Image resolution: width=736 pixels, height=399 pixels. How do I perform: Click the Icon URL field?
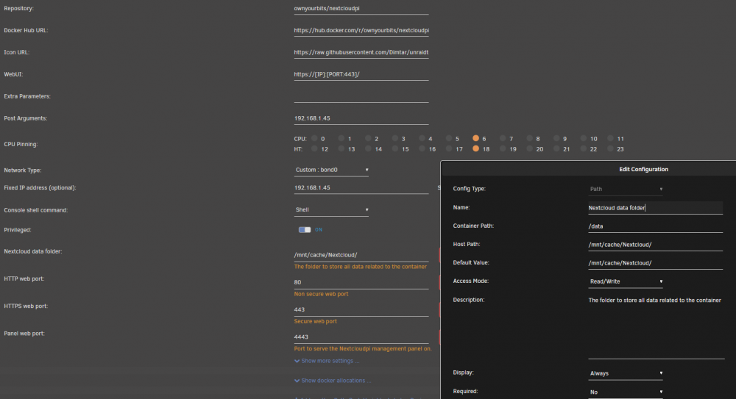[x=361, y=52]
